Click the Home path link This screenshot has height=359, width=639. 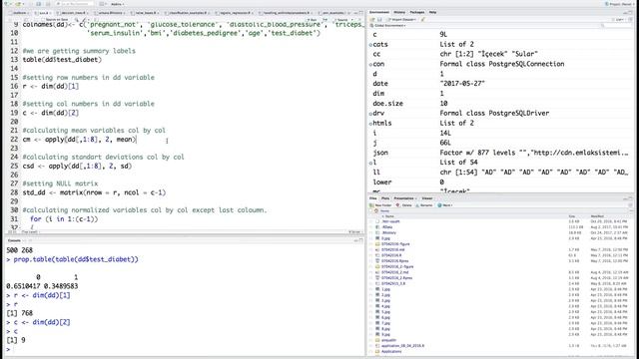[x=383, y=210]
